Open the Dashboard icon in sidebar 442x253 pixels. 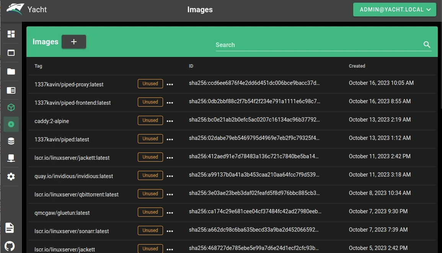point(11,34)
